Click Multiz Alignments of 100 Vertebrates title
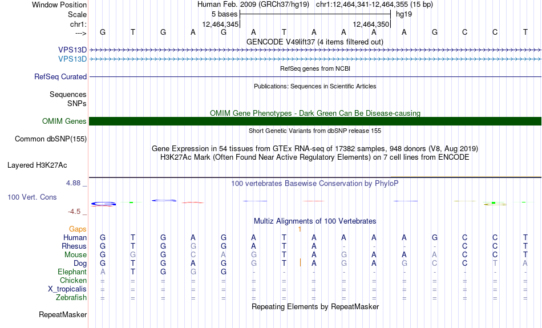542x328 pixels. coord(315,221)
